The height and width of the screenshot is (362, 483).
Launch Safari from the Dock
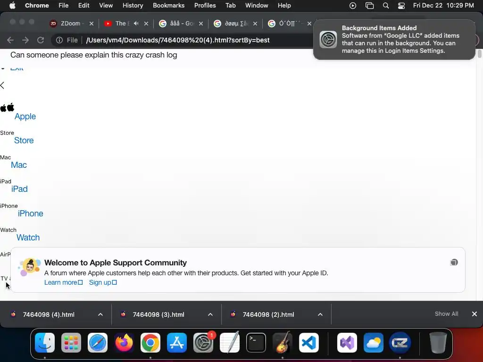click(98, 343)
